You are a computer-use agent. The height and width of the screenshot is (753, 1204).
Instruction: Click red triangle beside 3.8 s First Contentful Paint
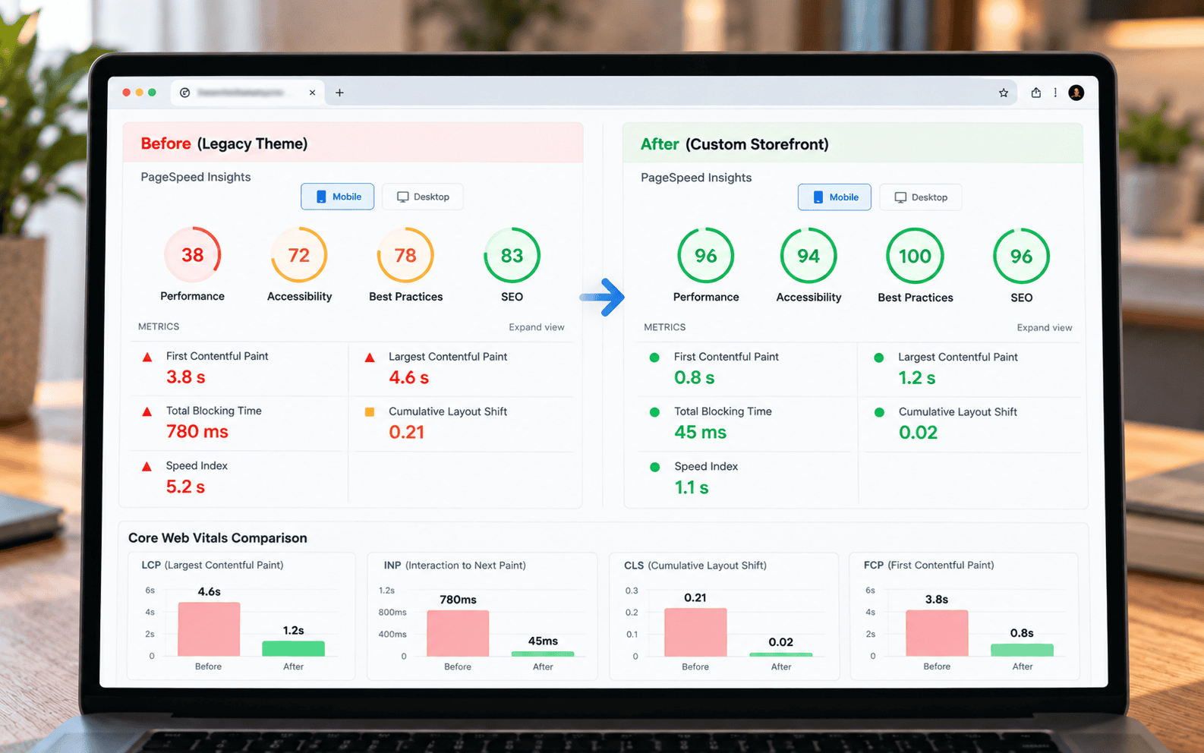point(147,357)
